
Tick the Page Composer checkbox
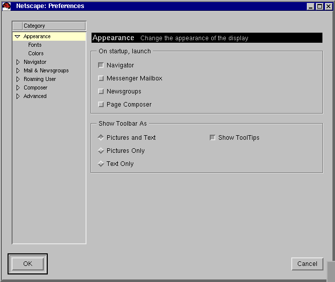click(x=101, y=105)
